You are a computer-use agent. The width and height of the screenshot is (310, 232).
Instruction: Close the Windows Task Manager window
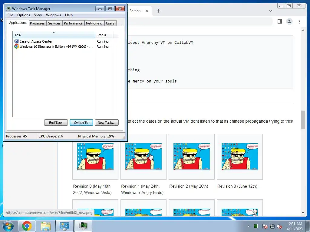click(120, 9)
